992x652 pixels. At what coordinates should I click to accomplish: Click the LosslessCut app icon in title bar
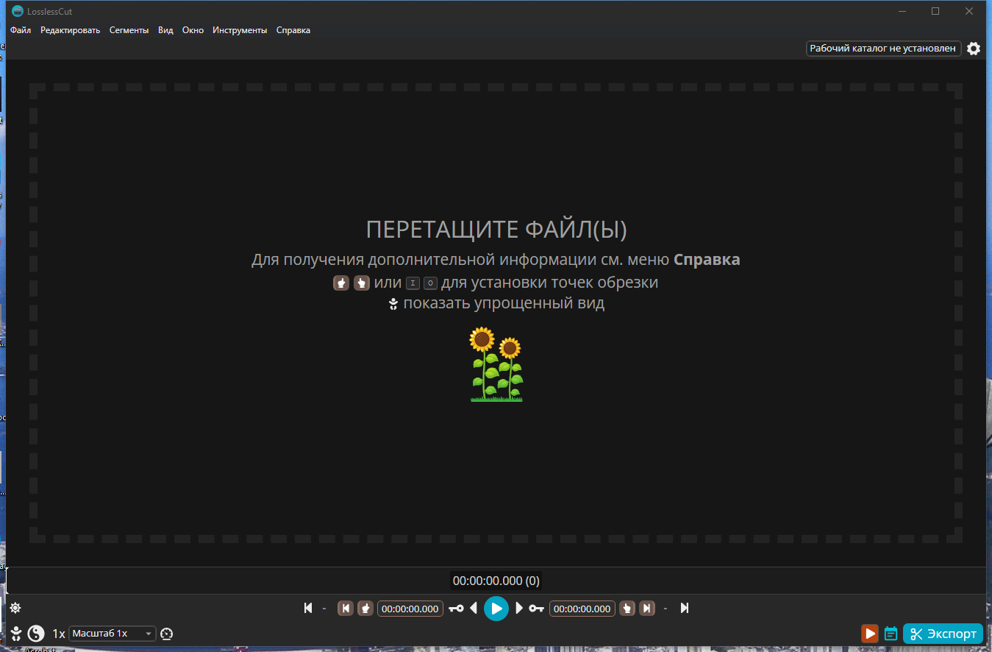pyautogui.click(x=18, y=11)
